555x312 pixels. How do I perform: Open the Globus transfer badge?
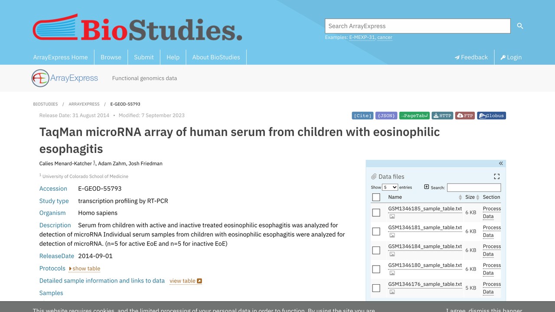coord(491,116)
